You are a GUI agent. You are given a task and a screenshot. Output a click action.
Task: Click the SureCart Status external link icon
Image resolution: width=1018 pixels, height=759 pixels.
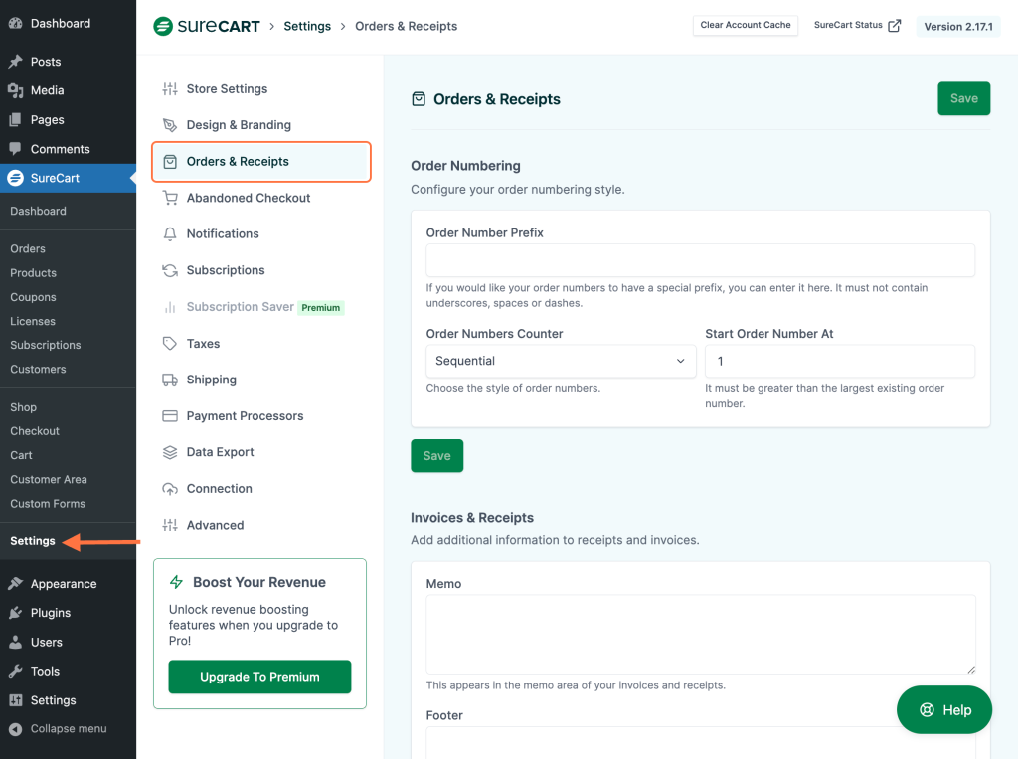[x=894, y=26]
